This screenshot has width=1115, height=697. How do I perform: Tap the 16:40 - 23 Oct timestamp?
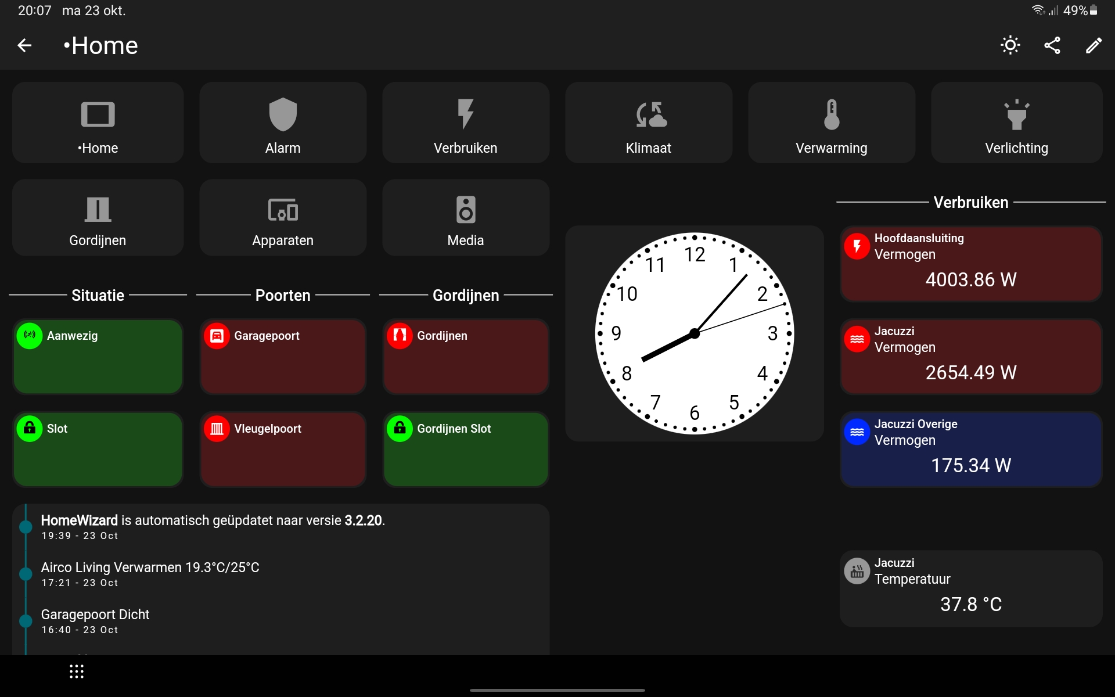pyautogui.click(x=80, y=630)
